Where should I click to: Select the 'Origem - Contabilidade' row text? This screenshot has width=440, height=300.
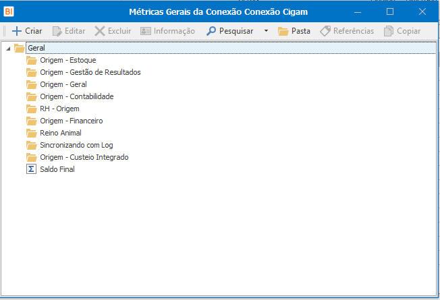(77, 96)
